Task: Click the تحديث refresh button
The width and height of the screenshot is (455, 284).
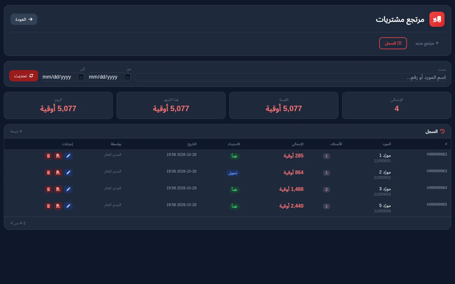Action: tap(24, 76)
